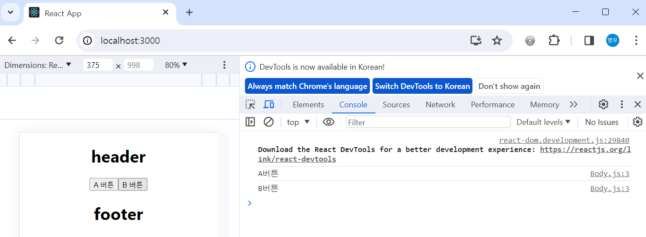Click the browser back arrow
Image resolution: width=646 pixels, height=237 pixels.
12,41
